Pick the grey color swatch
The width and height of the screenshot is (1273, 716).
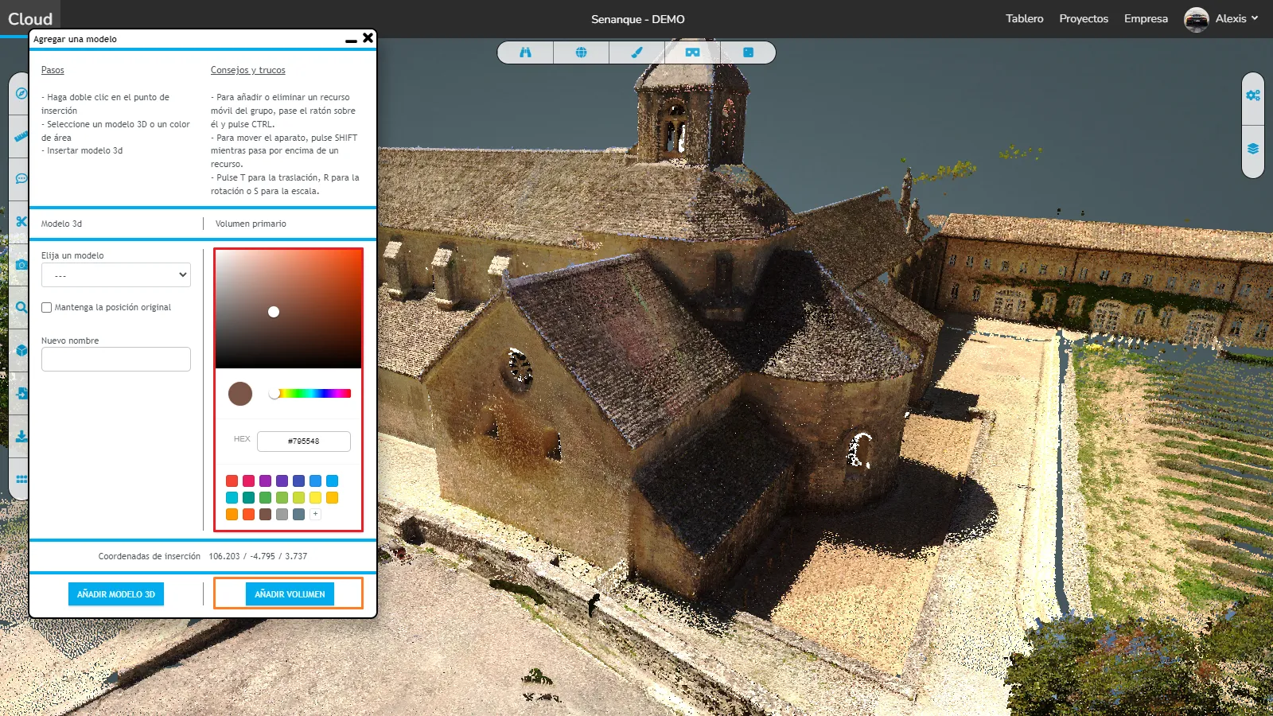[x=282, y=514]
